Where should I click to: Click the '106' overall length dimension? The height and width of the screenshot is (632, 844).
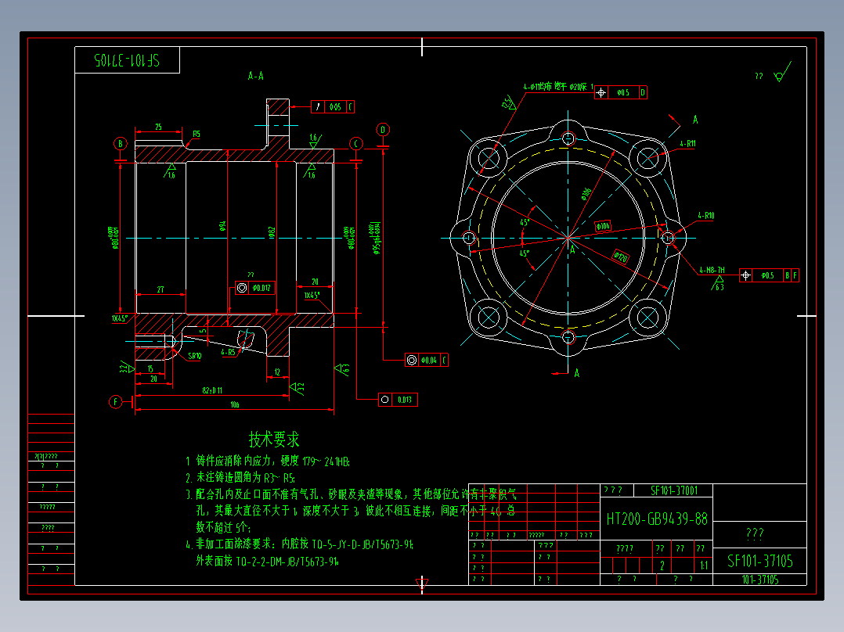[235, 404]
